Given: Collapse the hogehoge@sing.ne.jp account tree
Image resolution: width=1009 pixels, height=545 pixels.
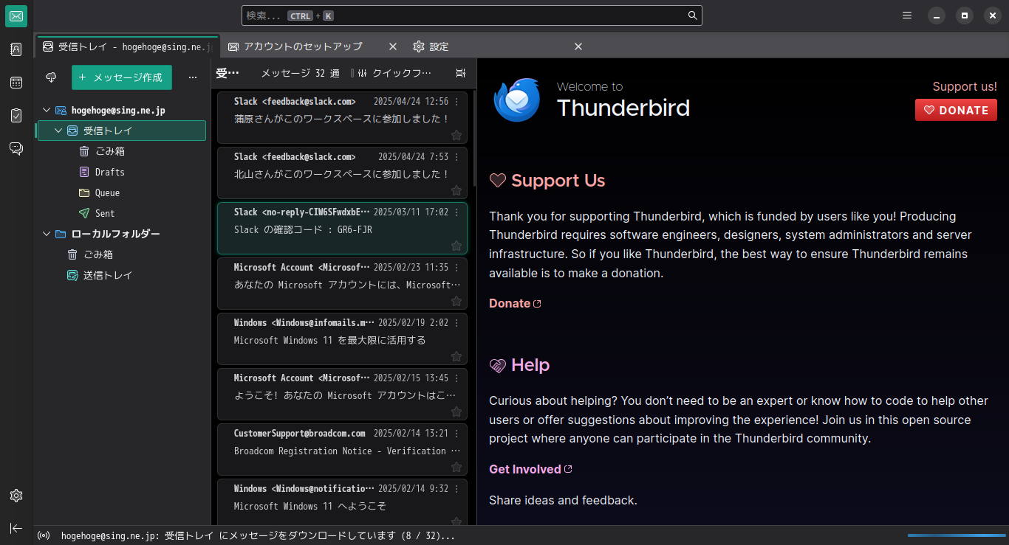Looking at the screenshot, I should tap(47, 110).
